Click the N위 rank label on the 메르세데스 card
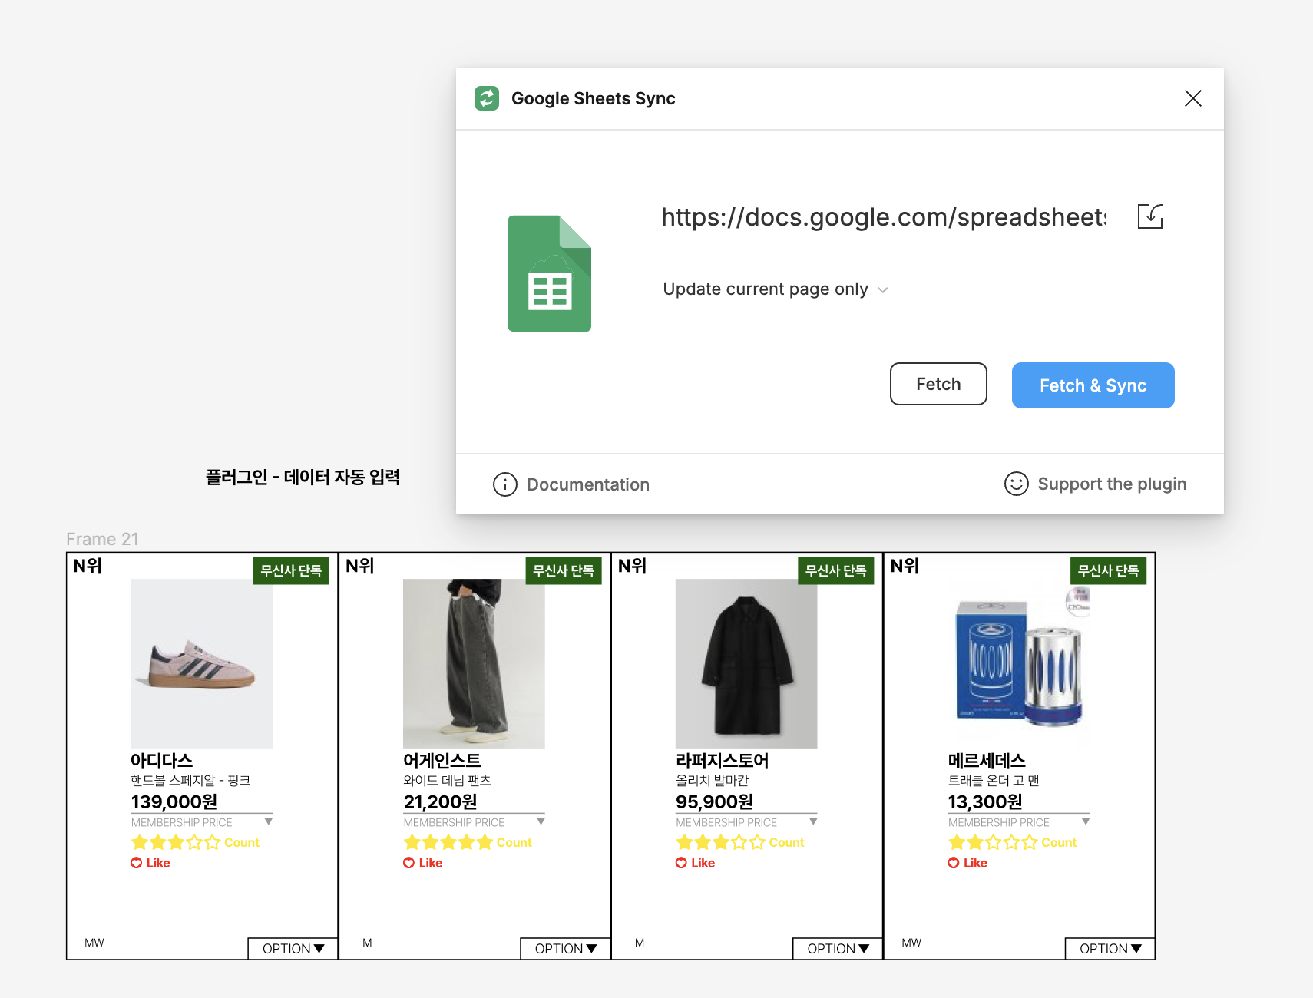Viewport: 1313px width, 998px height. click(905, 566)
